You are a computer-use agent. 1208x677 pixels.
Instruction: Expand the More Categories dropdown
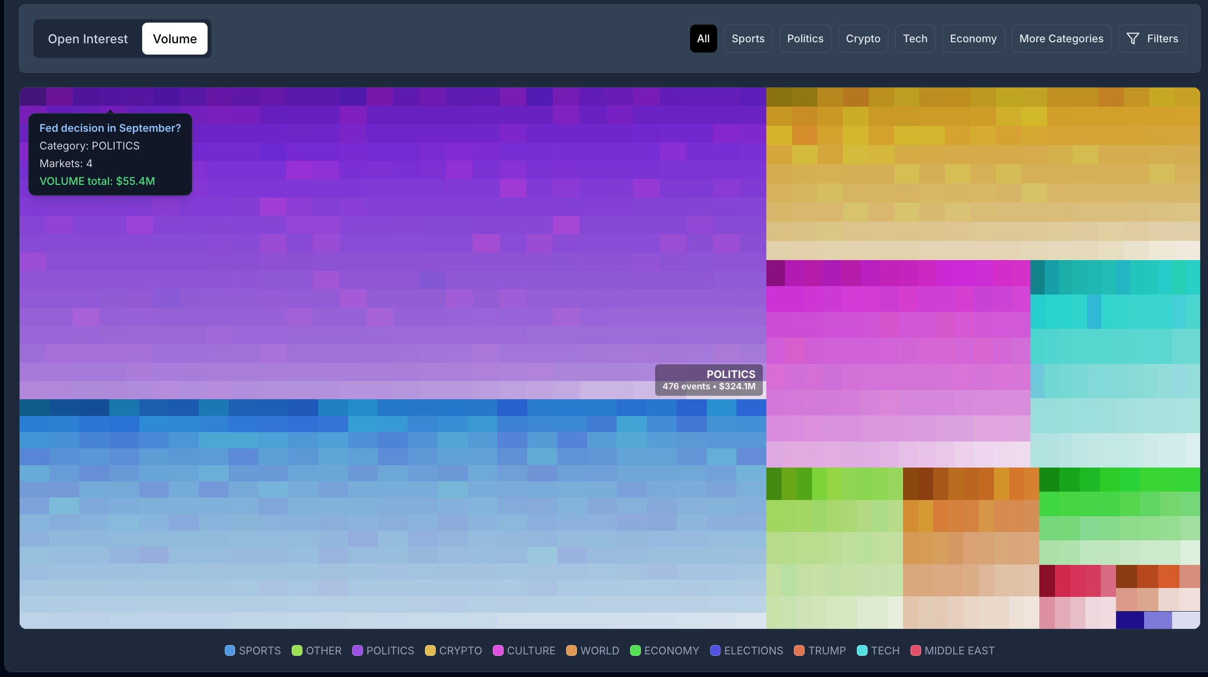pyautogui.click(x=1061, y=38)
